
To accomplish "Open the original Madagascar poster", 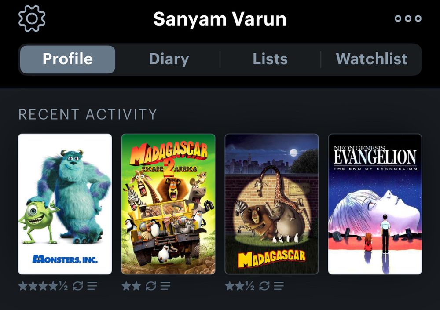I will click(x=271, y=204).
